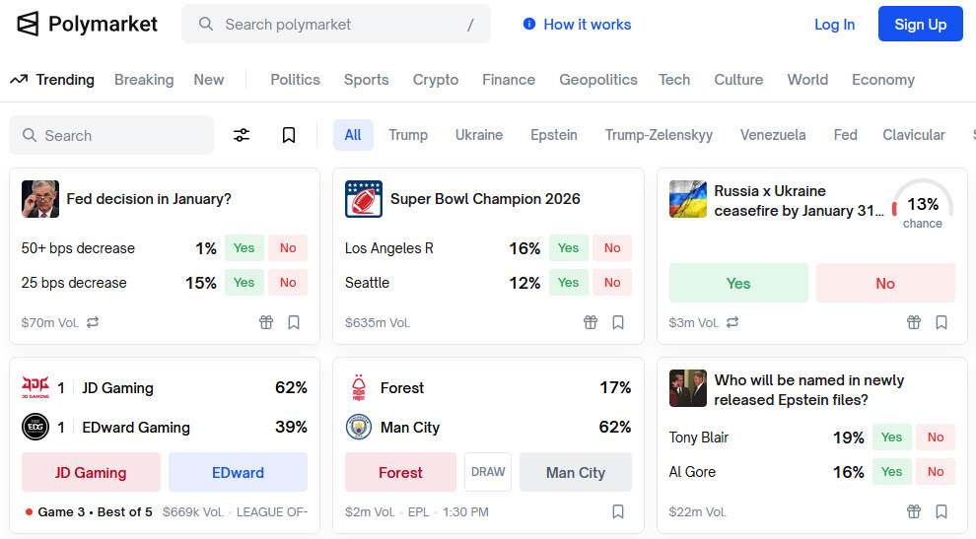Bookmark the Fed decision in January market

pyautogui.click(x=294, y=322)
